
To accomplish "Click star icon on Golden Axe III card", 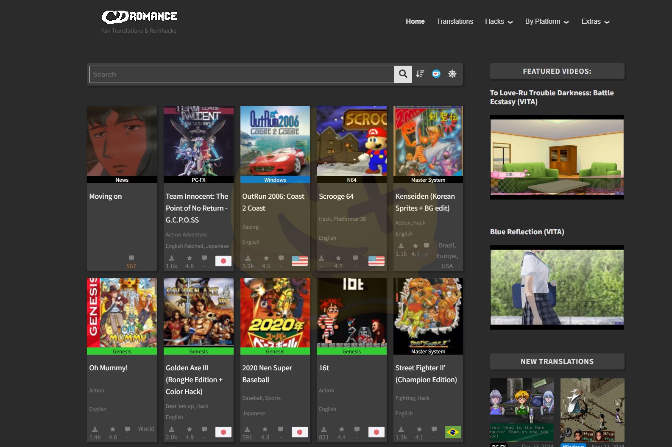I will pos(190,429).
